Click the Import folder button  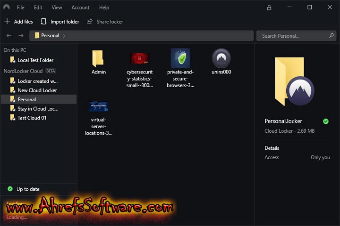pos(60,22)
